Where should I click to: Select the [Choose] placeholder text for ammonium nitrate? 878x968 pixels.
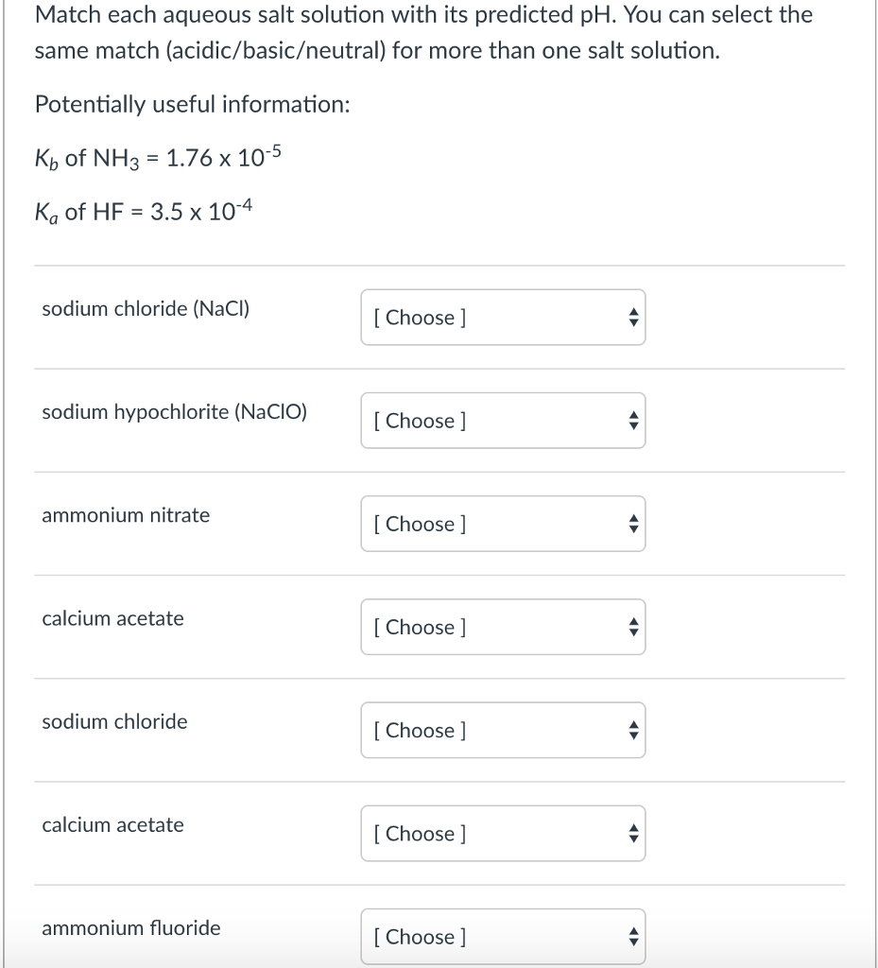(x=419, y=523)
